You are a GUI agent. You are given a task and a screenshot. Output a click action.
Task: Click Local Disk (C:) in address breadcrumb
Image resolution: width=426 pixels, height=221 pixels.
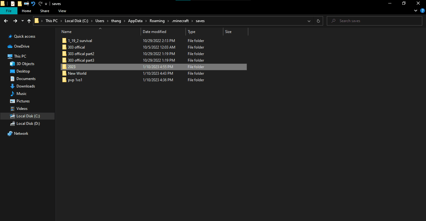[x=76, y=21]
